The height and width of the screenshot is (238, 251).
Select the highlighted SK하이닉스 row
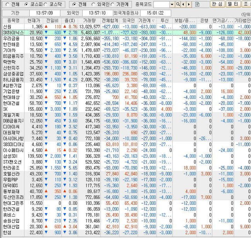(127, 33)
